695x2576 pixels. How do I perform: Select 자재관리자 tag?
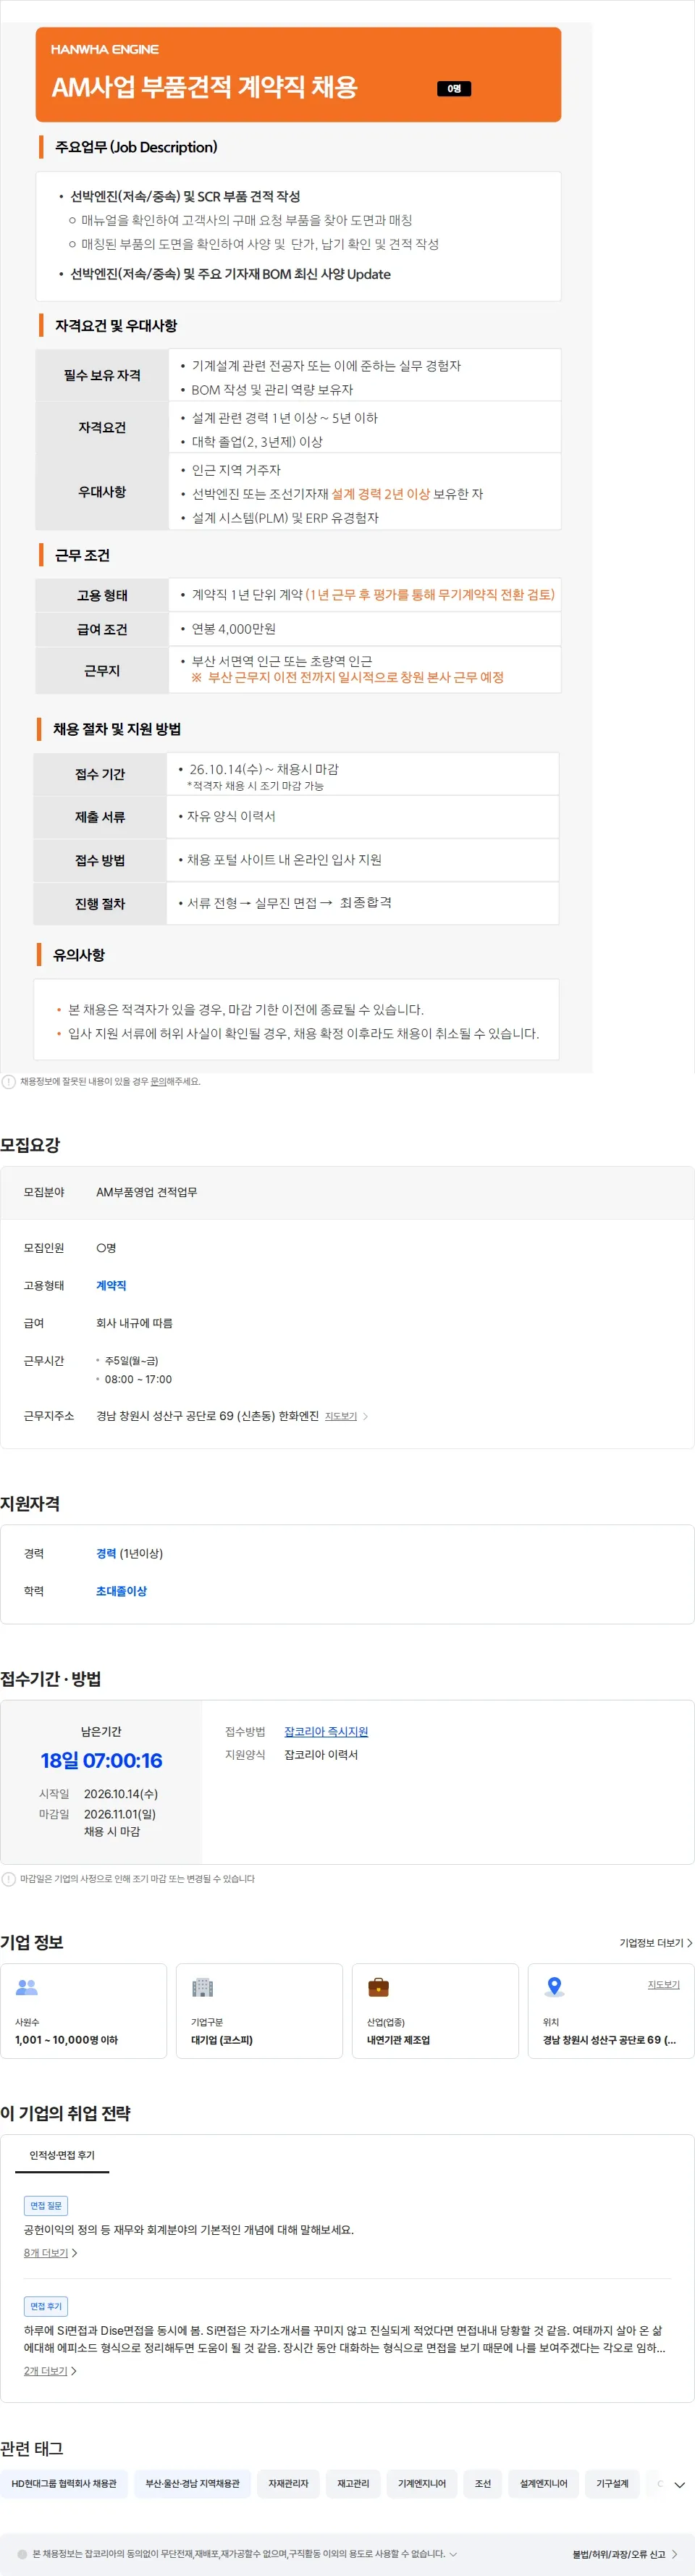tap(288, 2483)
